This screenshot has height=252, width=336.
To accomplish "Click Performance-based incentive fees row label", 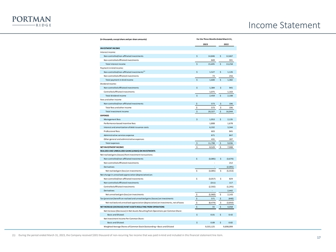I will click(122, 123).
